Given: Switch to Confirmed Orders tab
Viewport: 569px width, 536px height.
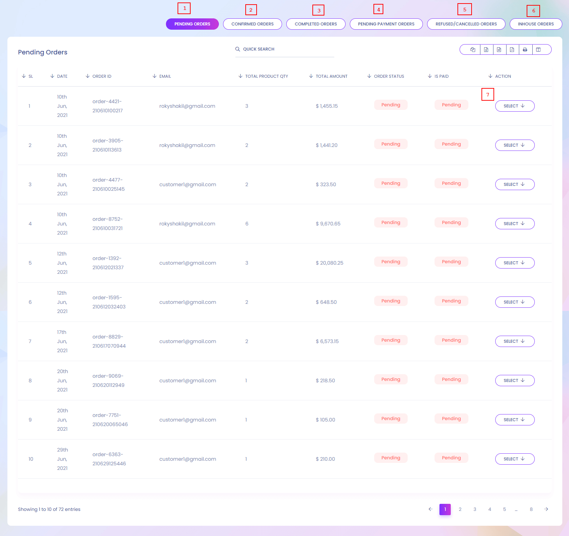Looking at the screenshot, I should [x=252, y=24].
